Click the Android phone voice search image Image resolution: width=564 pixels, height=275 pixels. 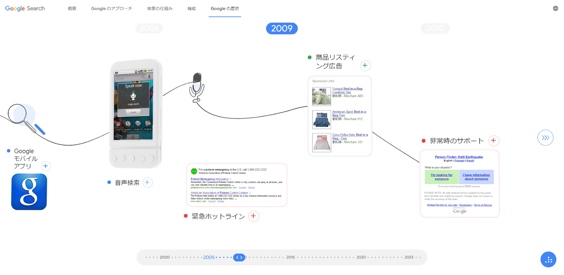[136, 113]
